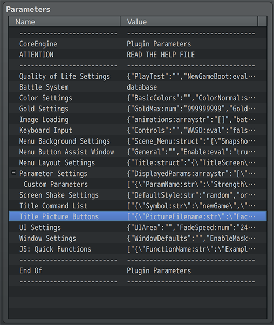Click the Scene_Menu:struct value cell
The width and height of the screenshot is (274, 325).
[191, 141]
